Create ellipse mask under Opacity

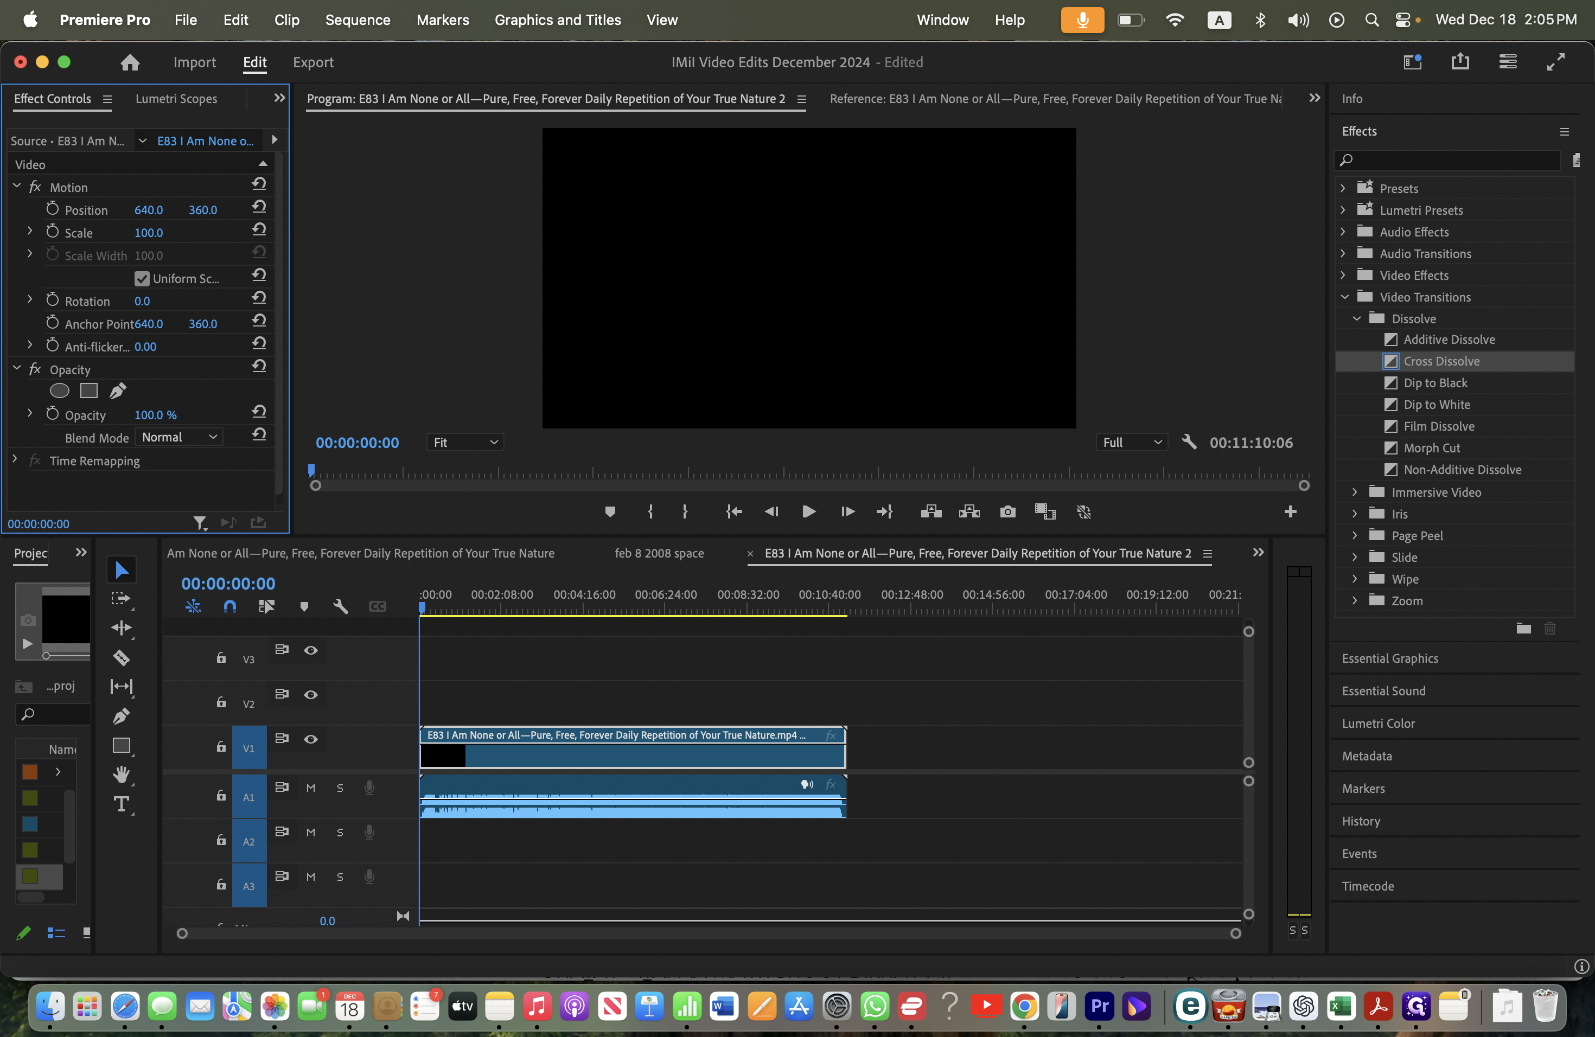pos(60,391)
